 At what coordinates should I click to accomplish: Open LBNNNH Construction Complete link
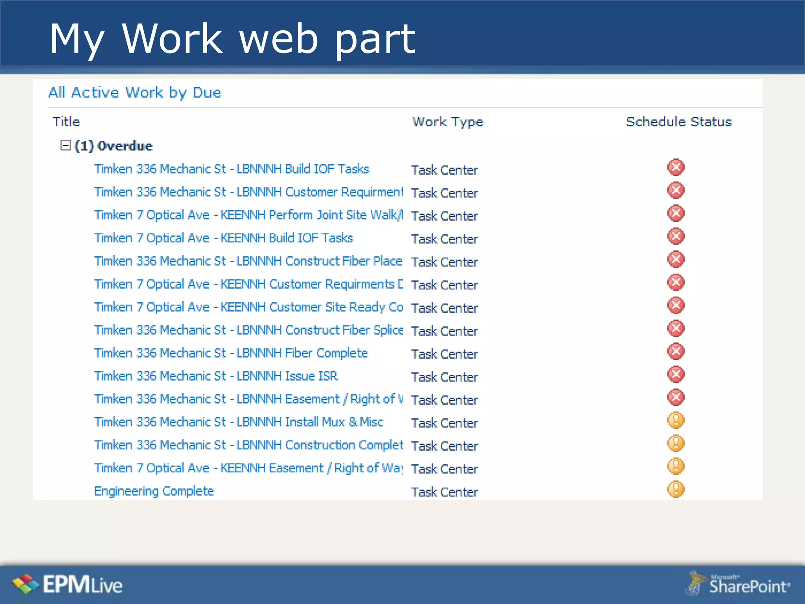click(x=249, y=445)
